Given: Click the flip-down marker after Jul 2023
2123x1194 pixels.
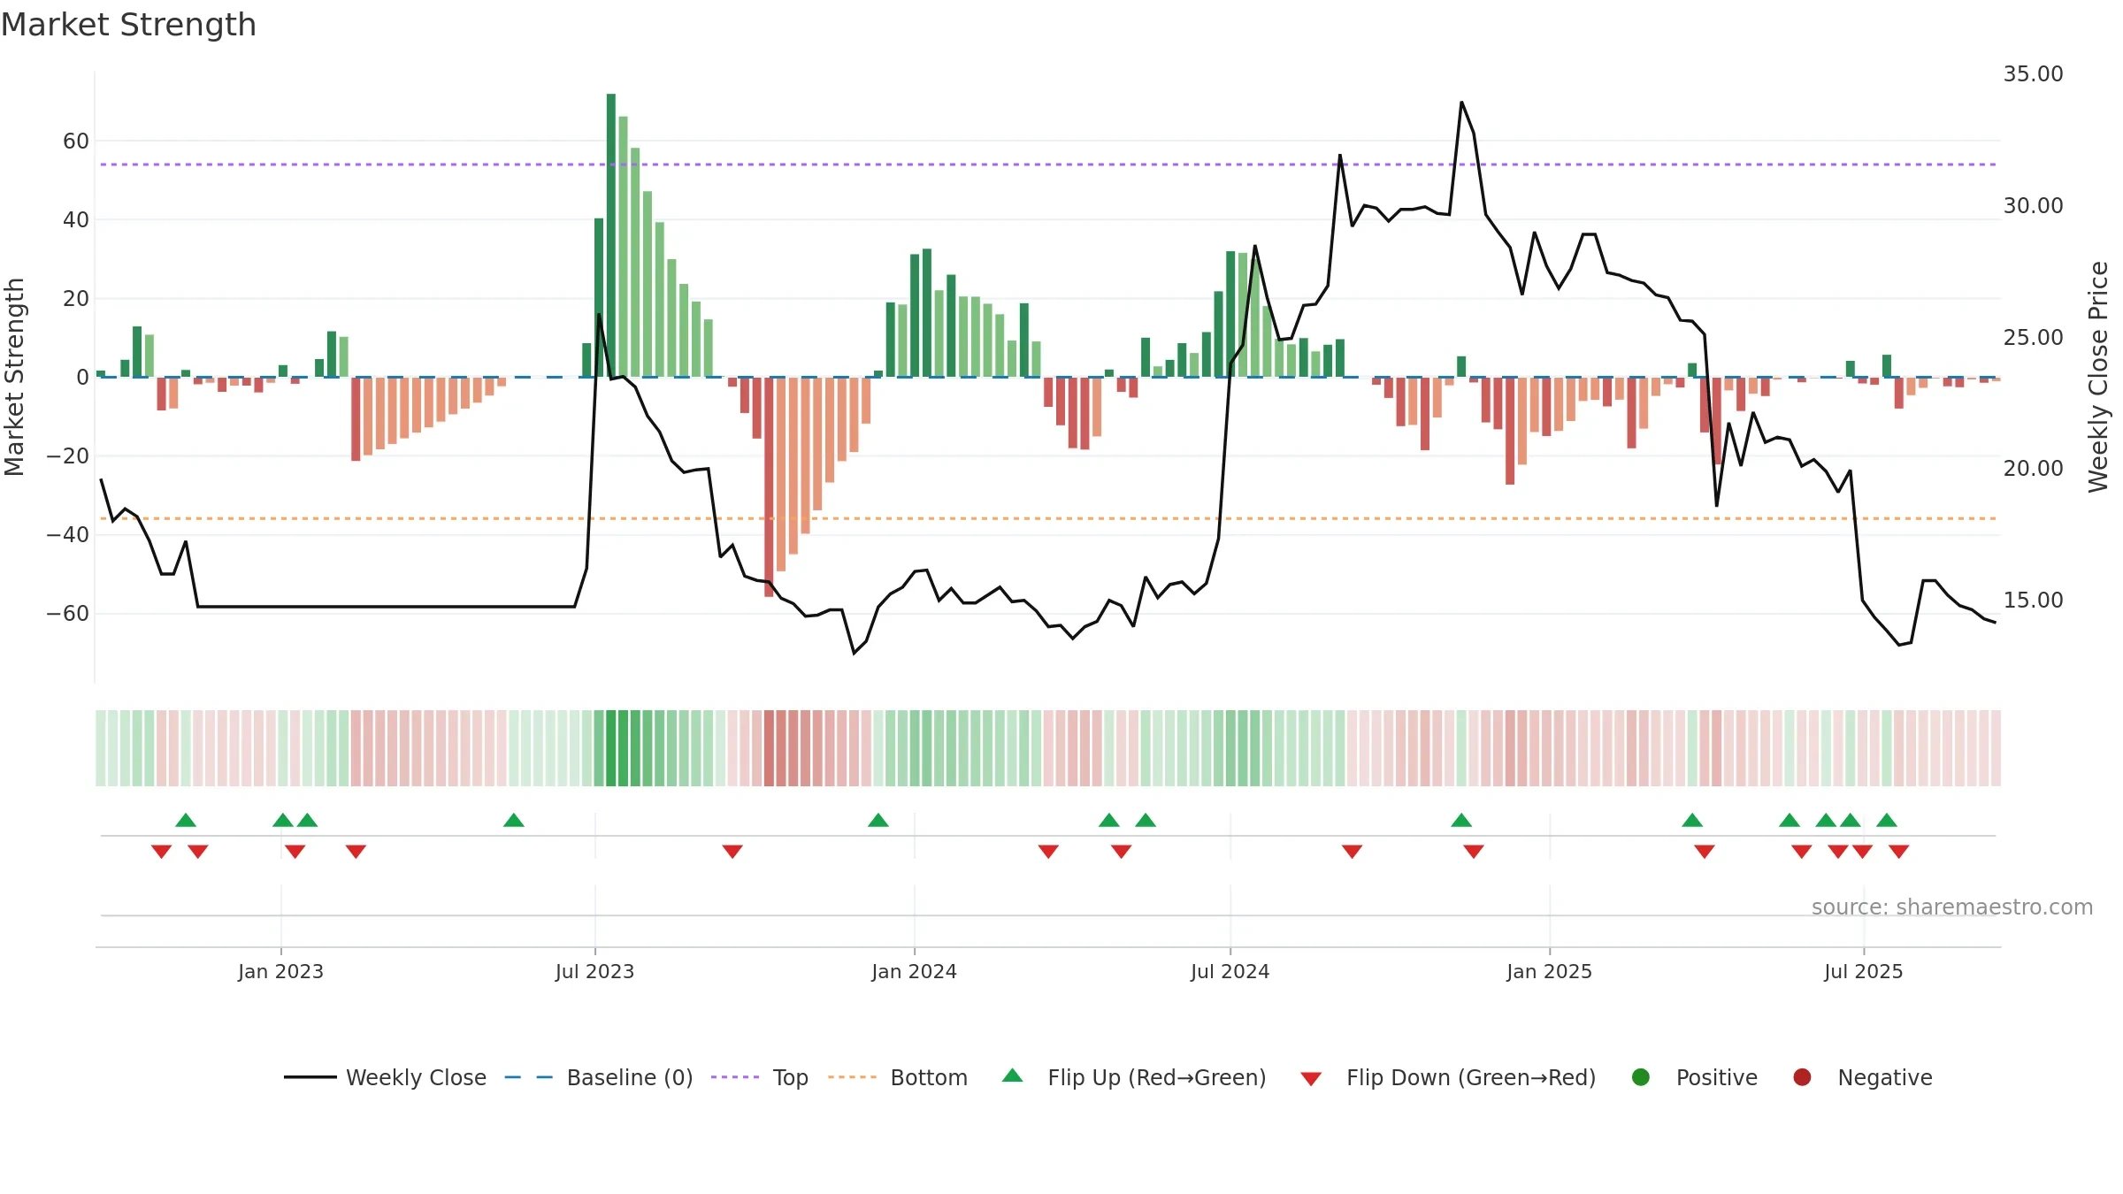Looking at the screenshot, I should click(x=732, y=851).
